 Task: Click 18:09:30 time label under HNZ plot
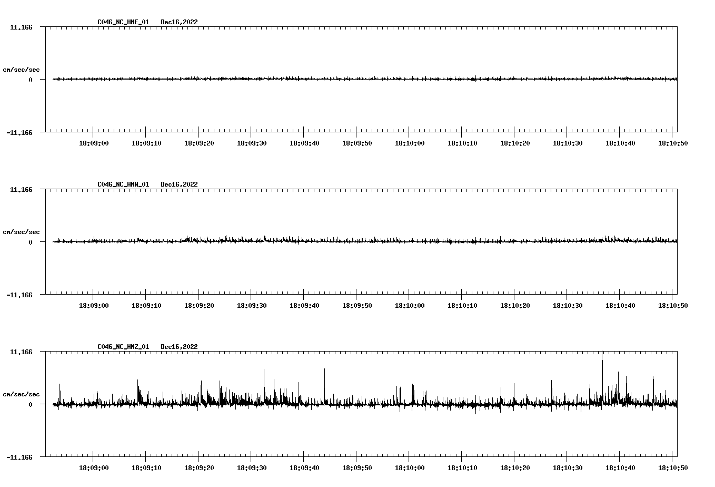(252, 467)
